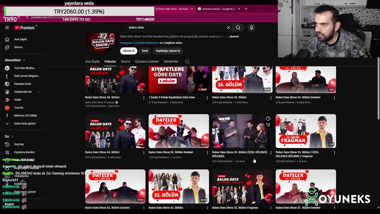This screenshot has height=214, width=380.
Task: Run search with the magnifier button
Action: click(238, 27)
